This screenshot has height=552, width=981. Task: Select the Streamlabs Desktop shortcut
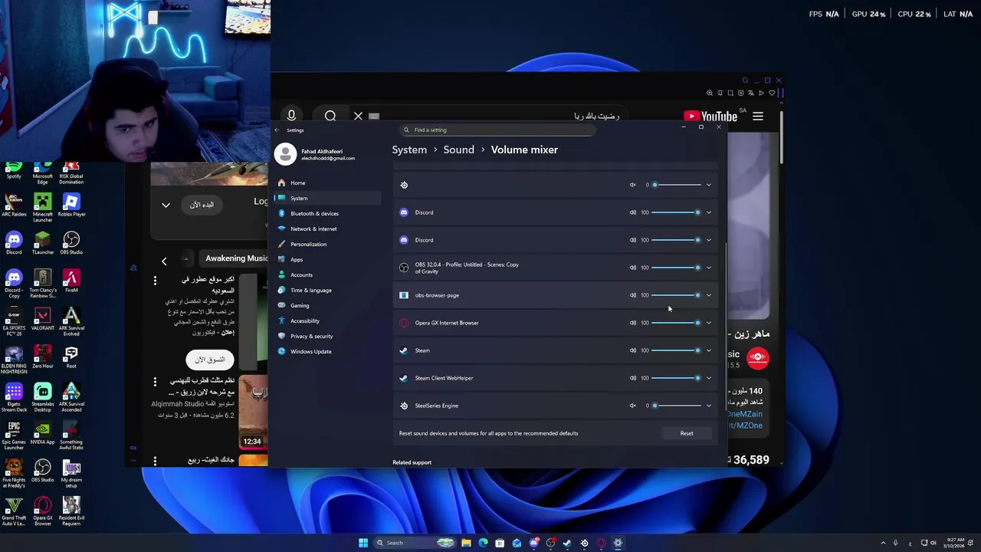point(42,398)
